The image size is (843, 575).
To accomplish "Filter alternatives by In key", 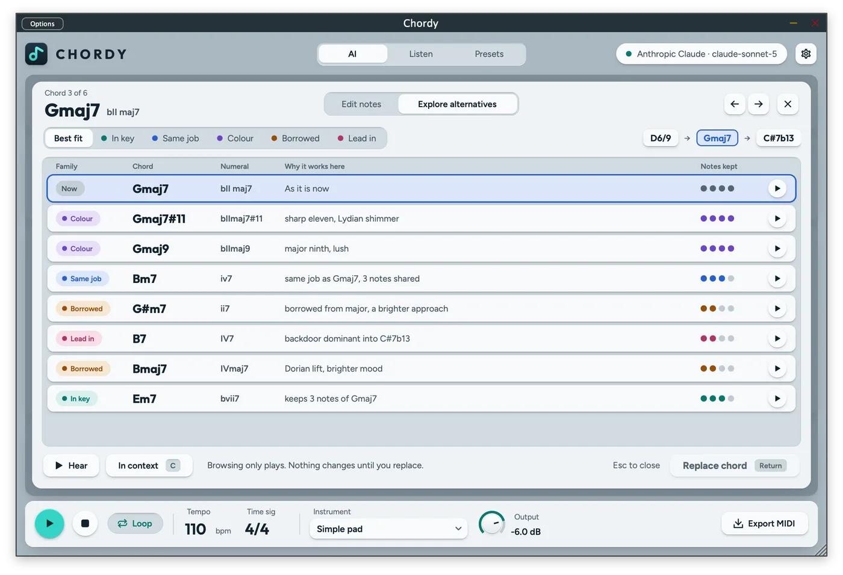I will (x=117, y=138).
